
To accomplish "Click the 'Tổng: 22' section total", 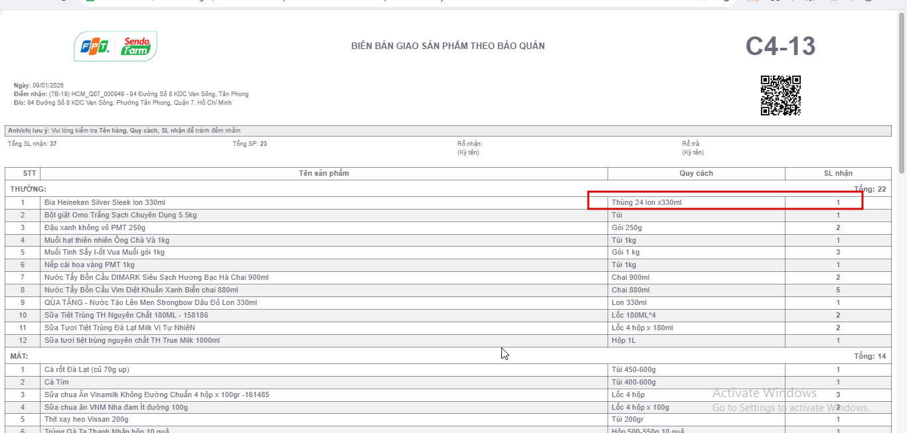I will click(870, 189).
